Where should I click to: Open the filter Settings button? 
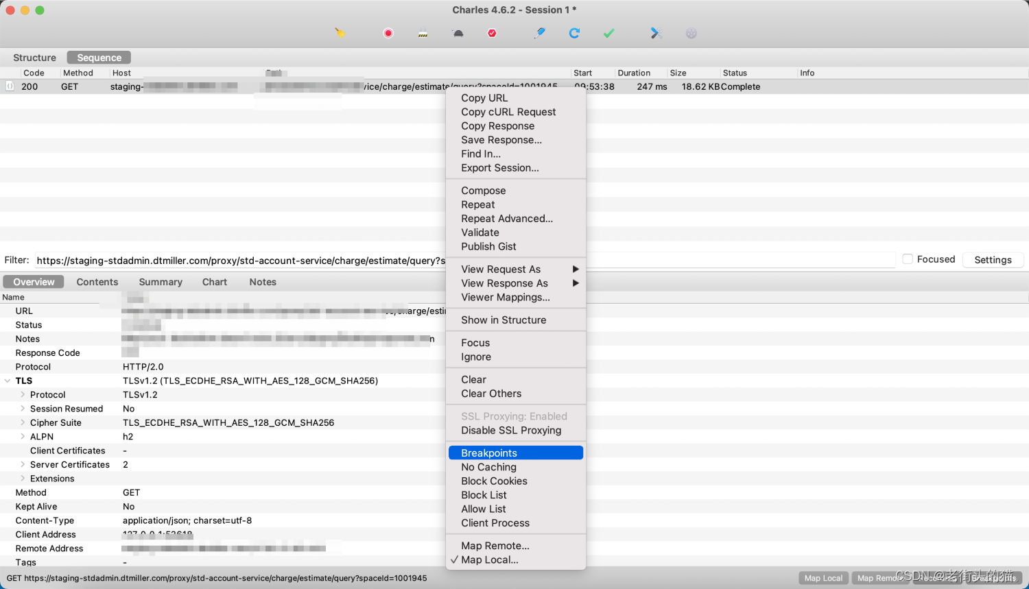click(993, 260)
